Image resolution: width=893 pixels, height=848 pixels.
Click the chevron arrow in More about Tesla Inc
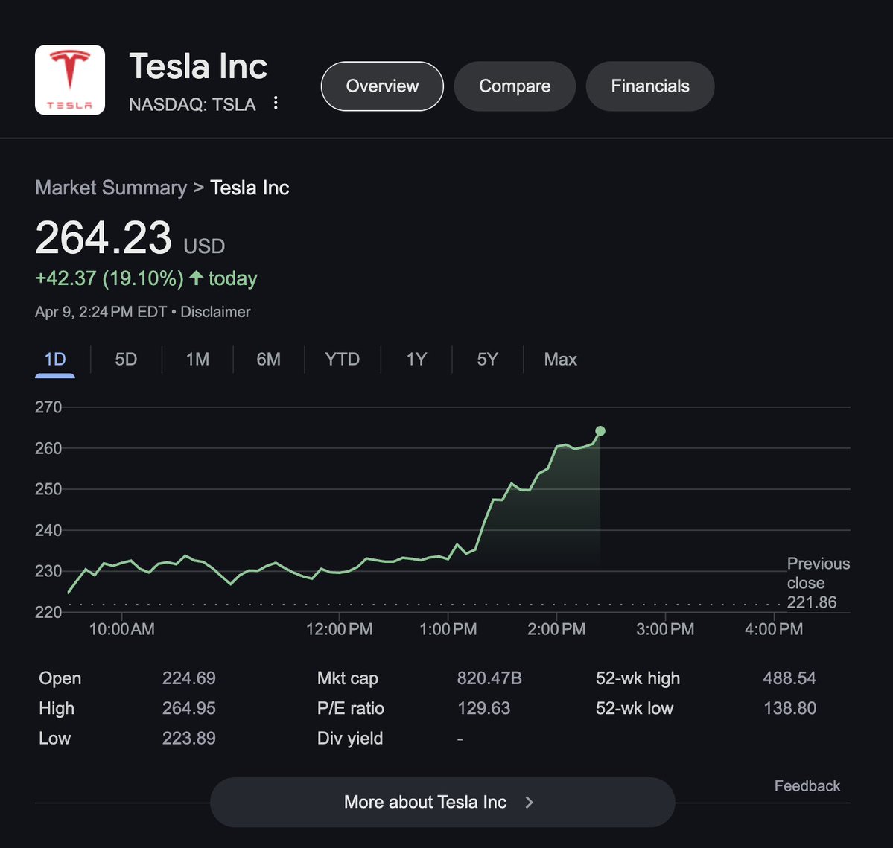click(x=529, y=802)
